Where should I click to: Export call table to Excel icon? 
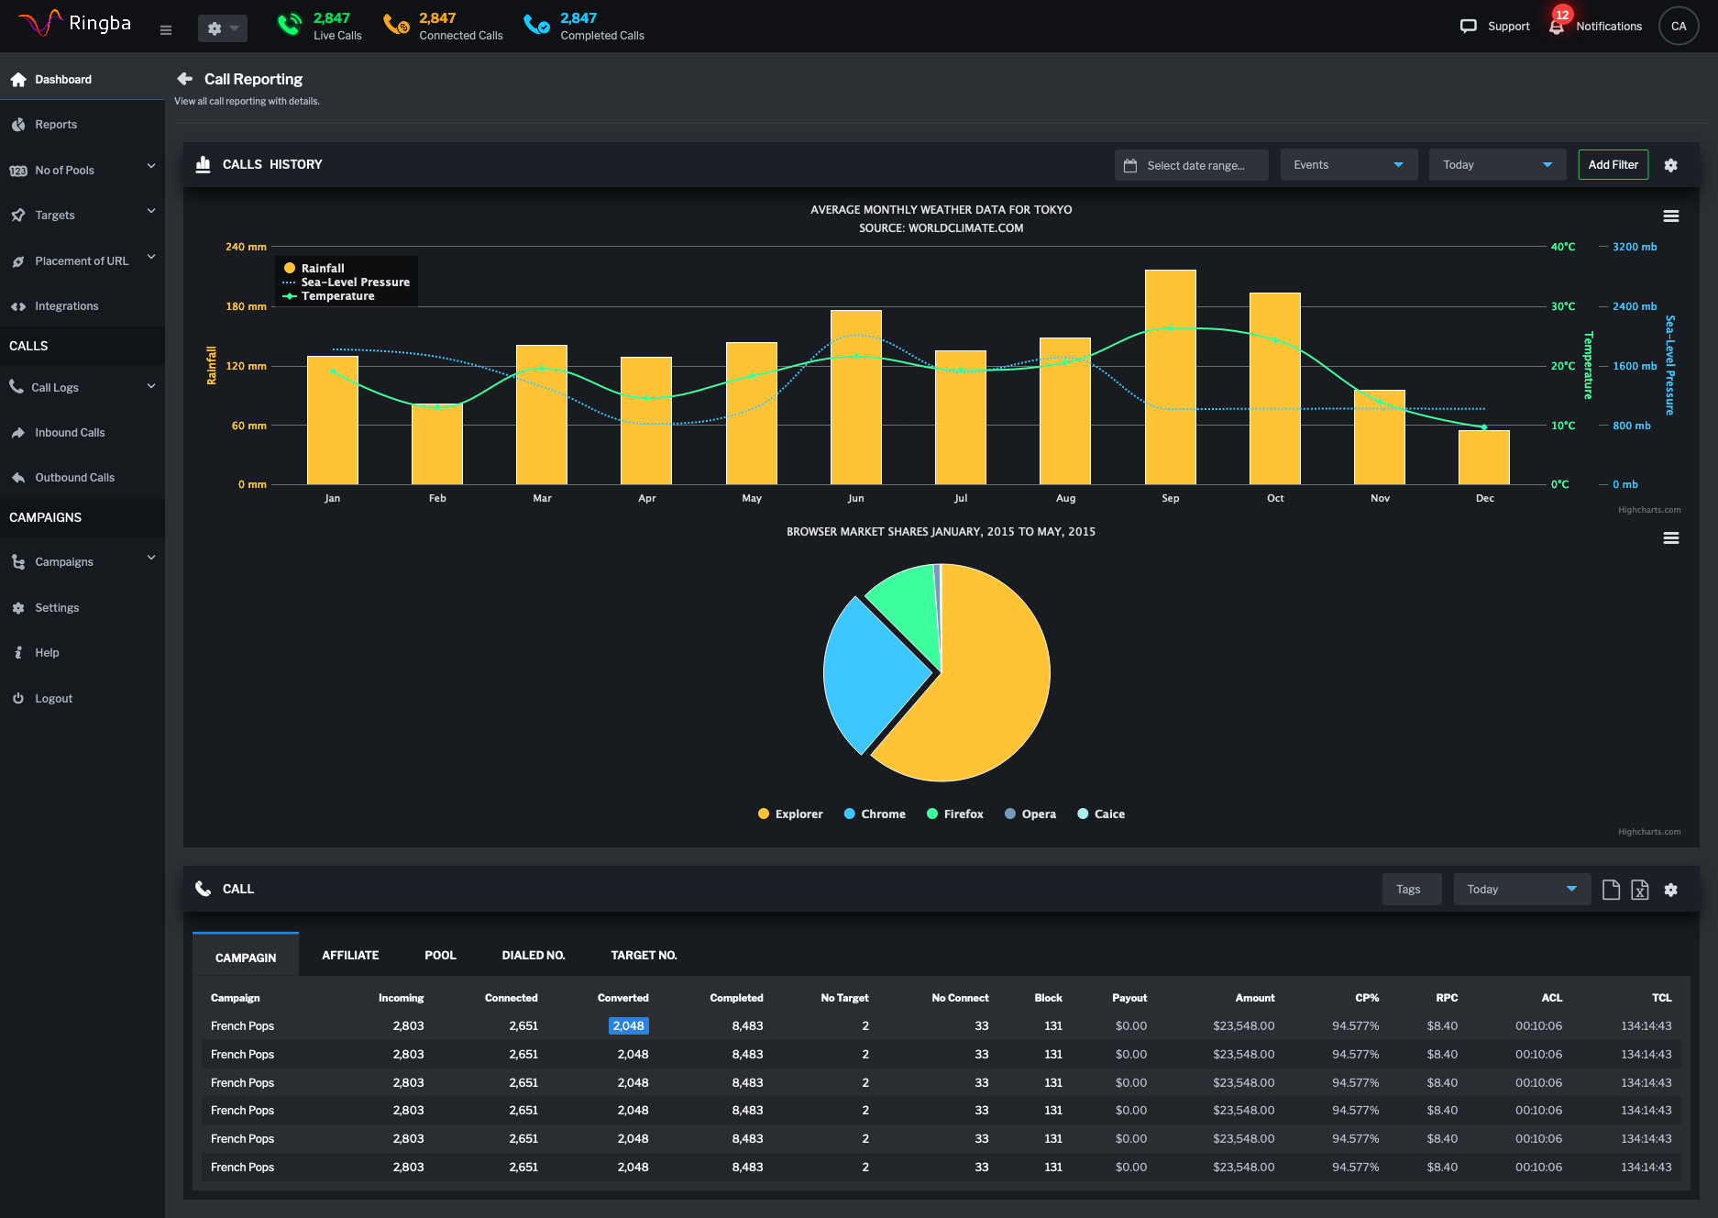(1639, 890)
